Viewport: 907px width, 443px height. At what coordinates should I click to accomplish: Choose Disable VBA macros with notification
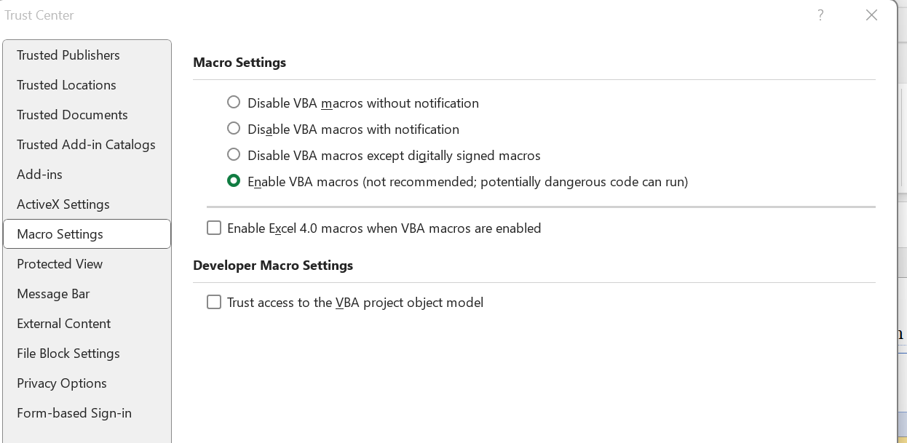234,129
